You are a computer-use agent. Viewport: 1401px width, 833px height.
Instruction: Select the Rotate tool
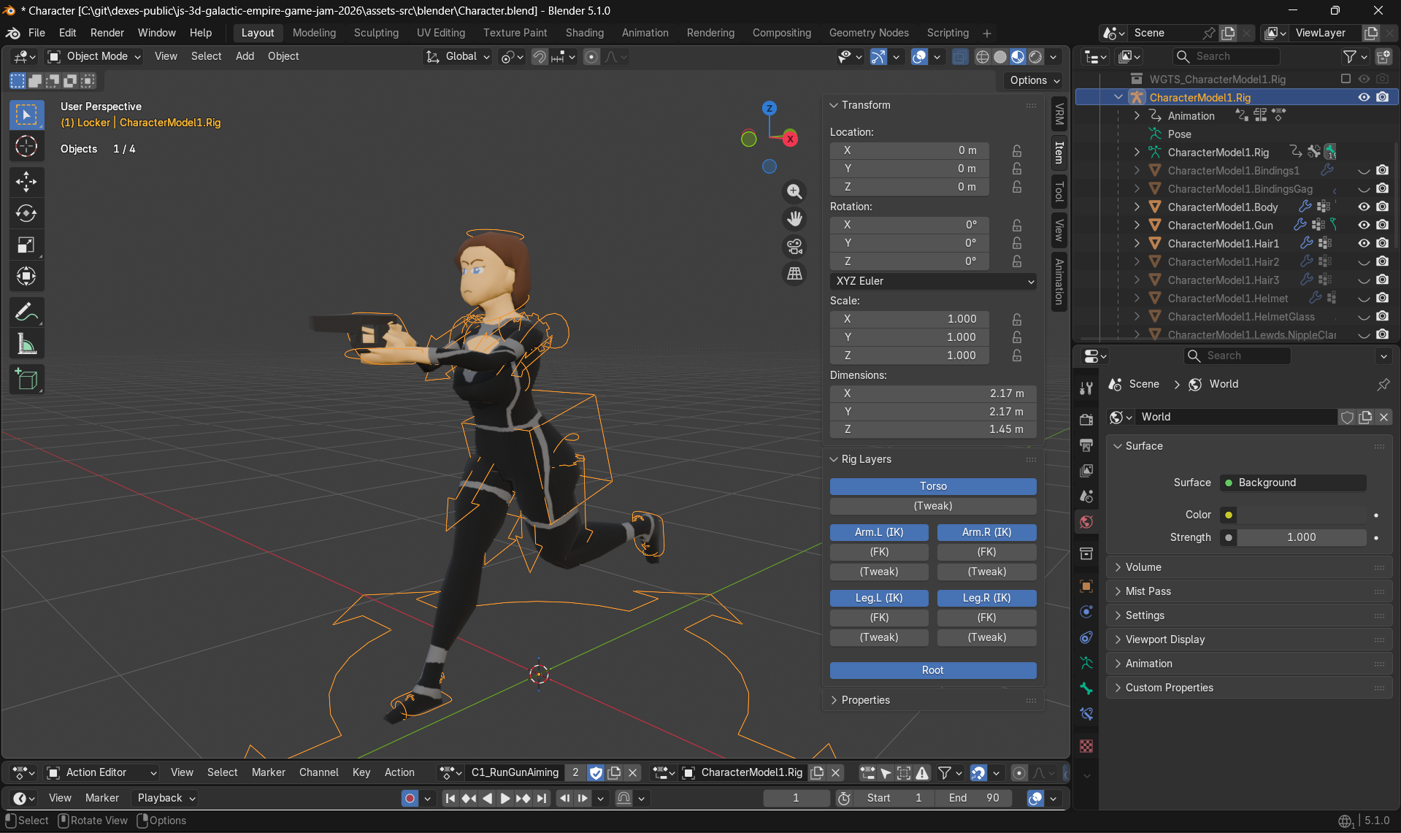(x=26, y=213)
